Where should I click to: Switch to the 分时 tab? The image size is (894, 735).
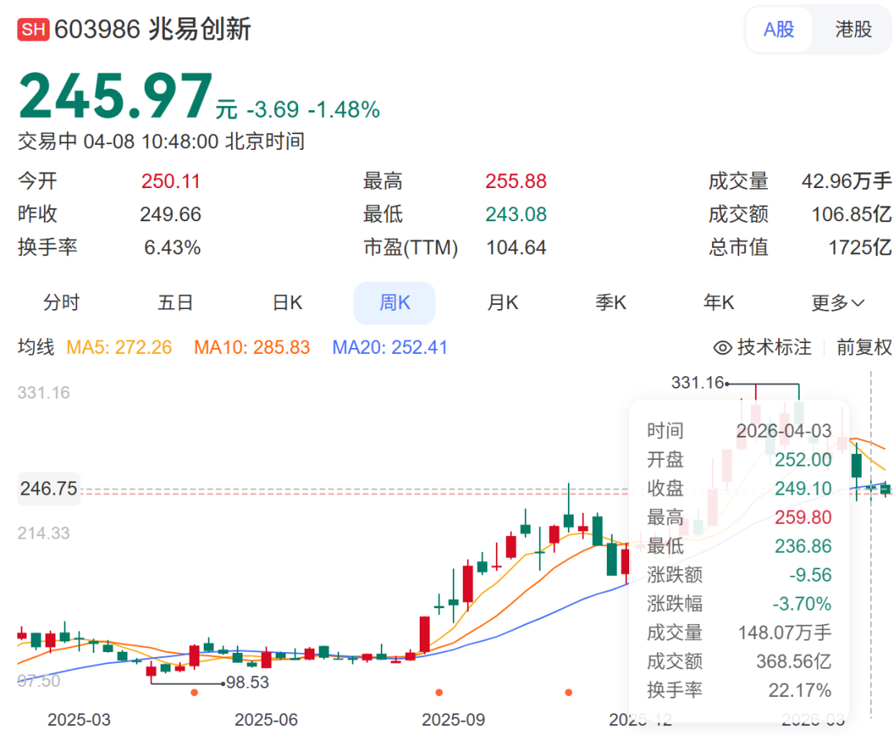point(60,302)
